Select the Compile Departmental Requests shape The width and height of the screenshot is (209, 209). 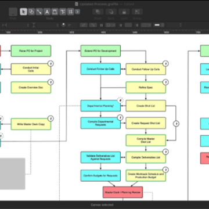pyautogui.click(x=100, y=123)
